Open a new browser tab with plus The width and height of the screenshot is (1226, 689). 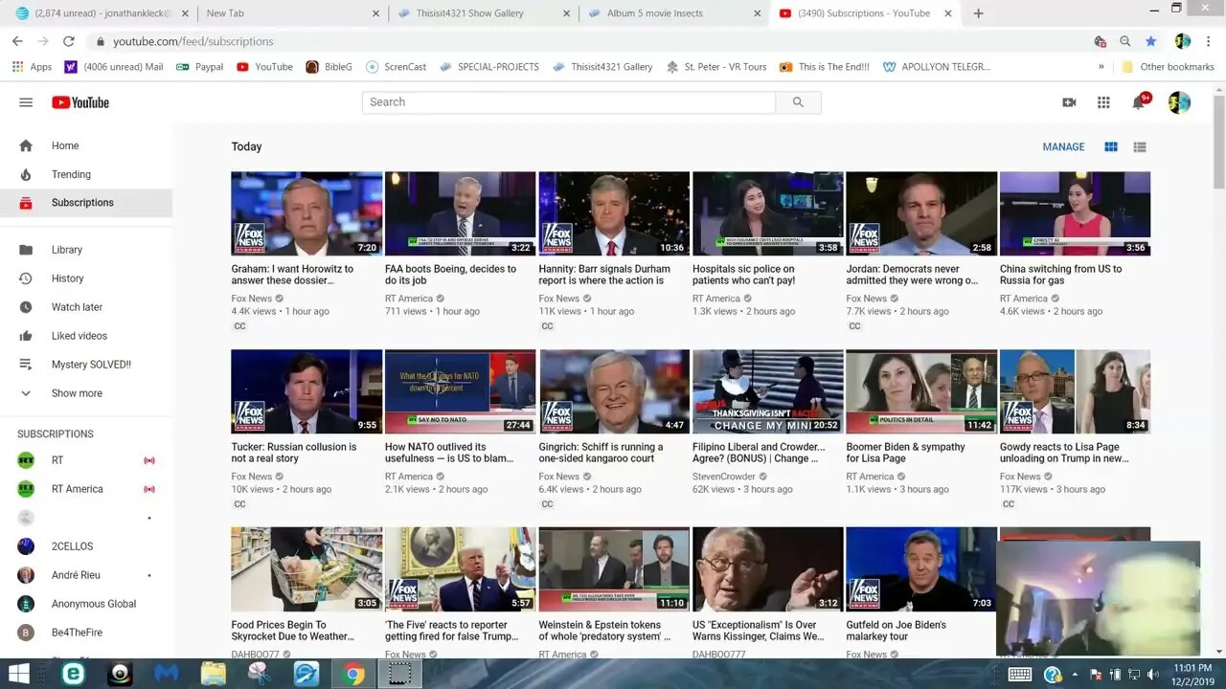978,13
